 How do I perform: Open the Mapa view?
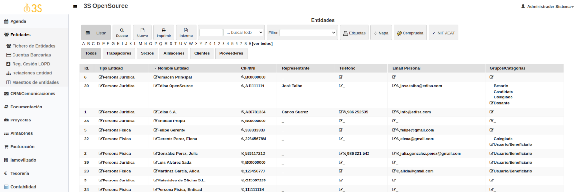tap(381, 33)
